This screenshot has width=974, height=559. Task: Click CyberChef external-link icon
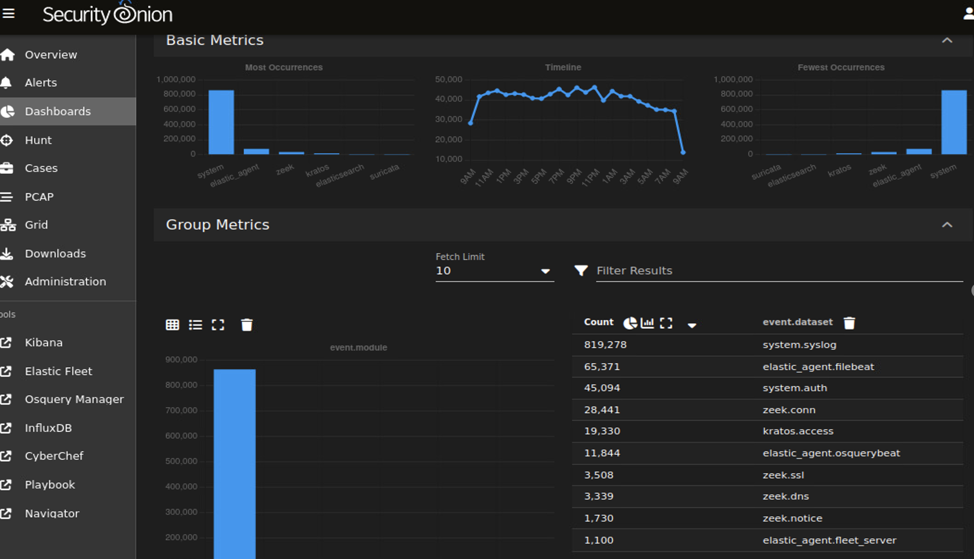click(x=6, y=456)
